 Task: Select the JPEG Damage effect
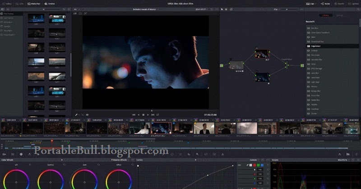tap(332, 68)
